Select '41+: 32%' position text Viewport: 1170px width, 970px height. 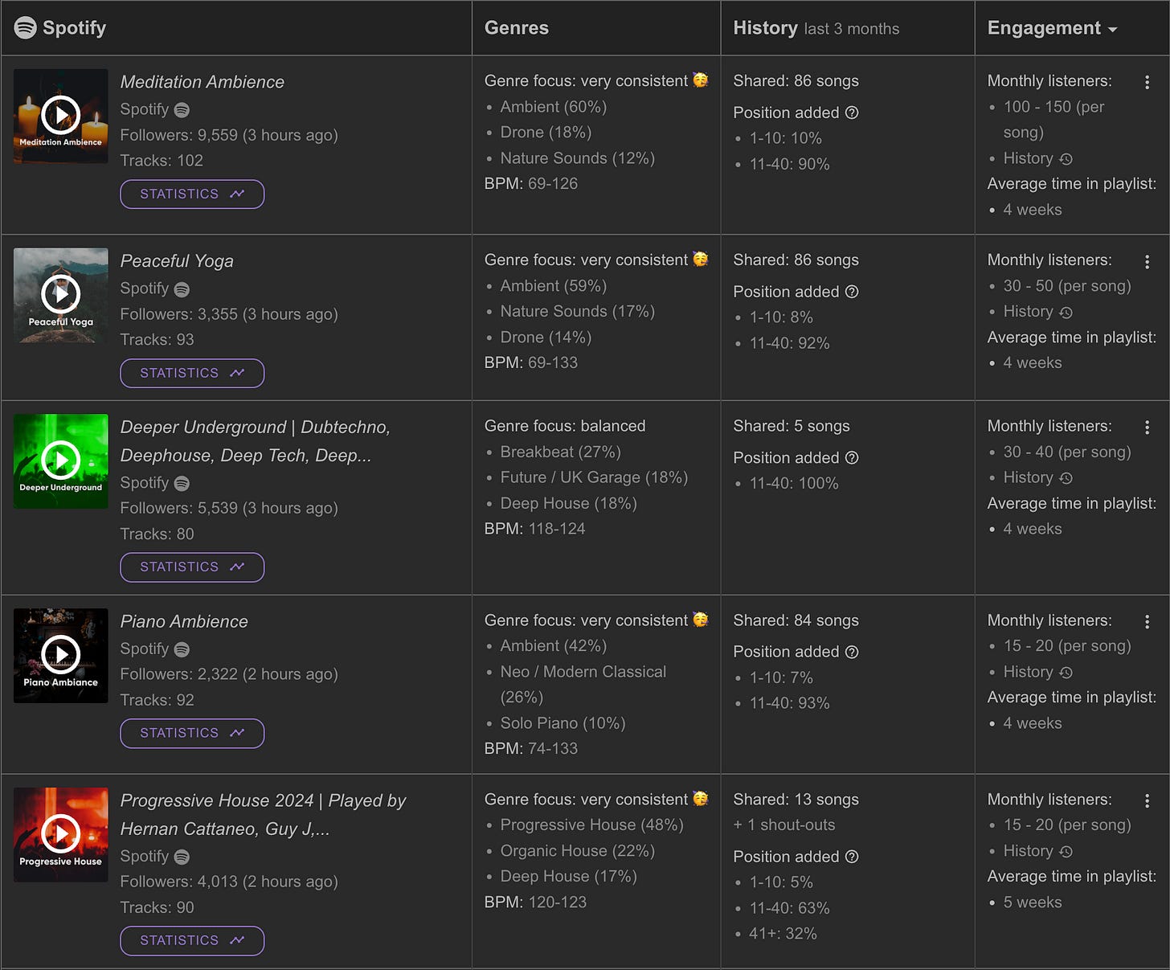pyautogui.click(x=783, y=934)
